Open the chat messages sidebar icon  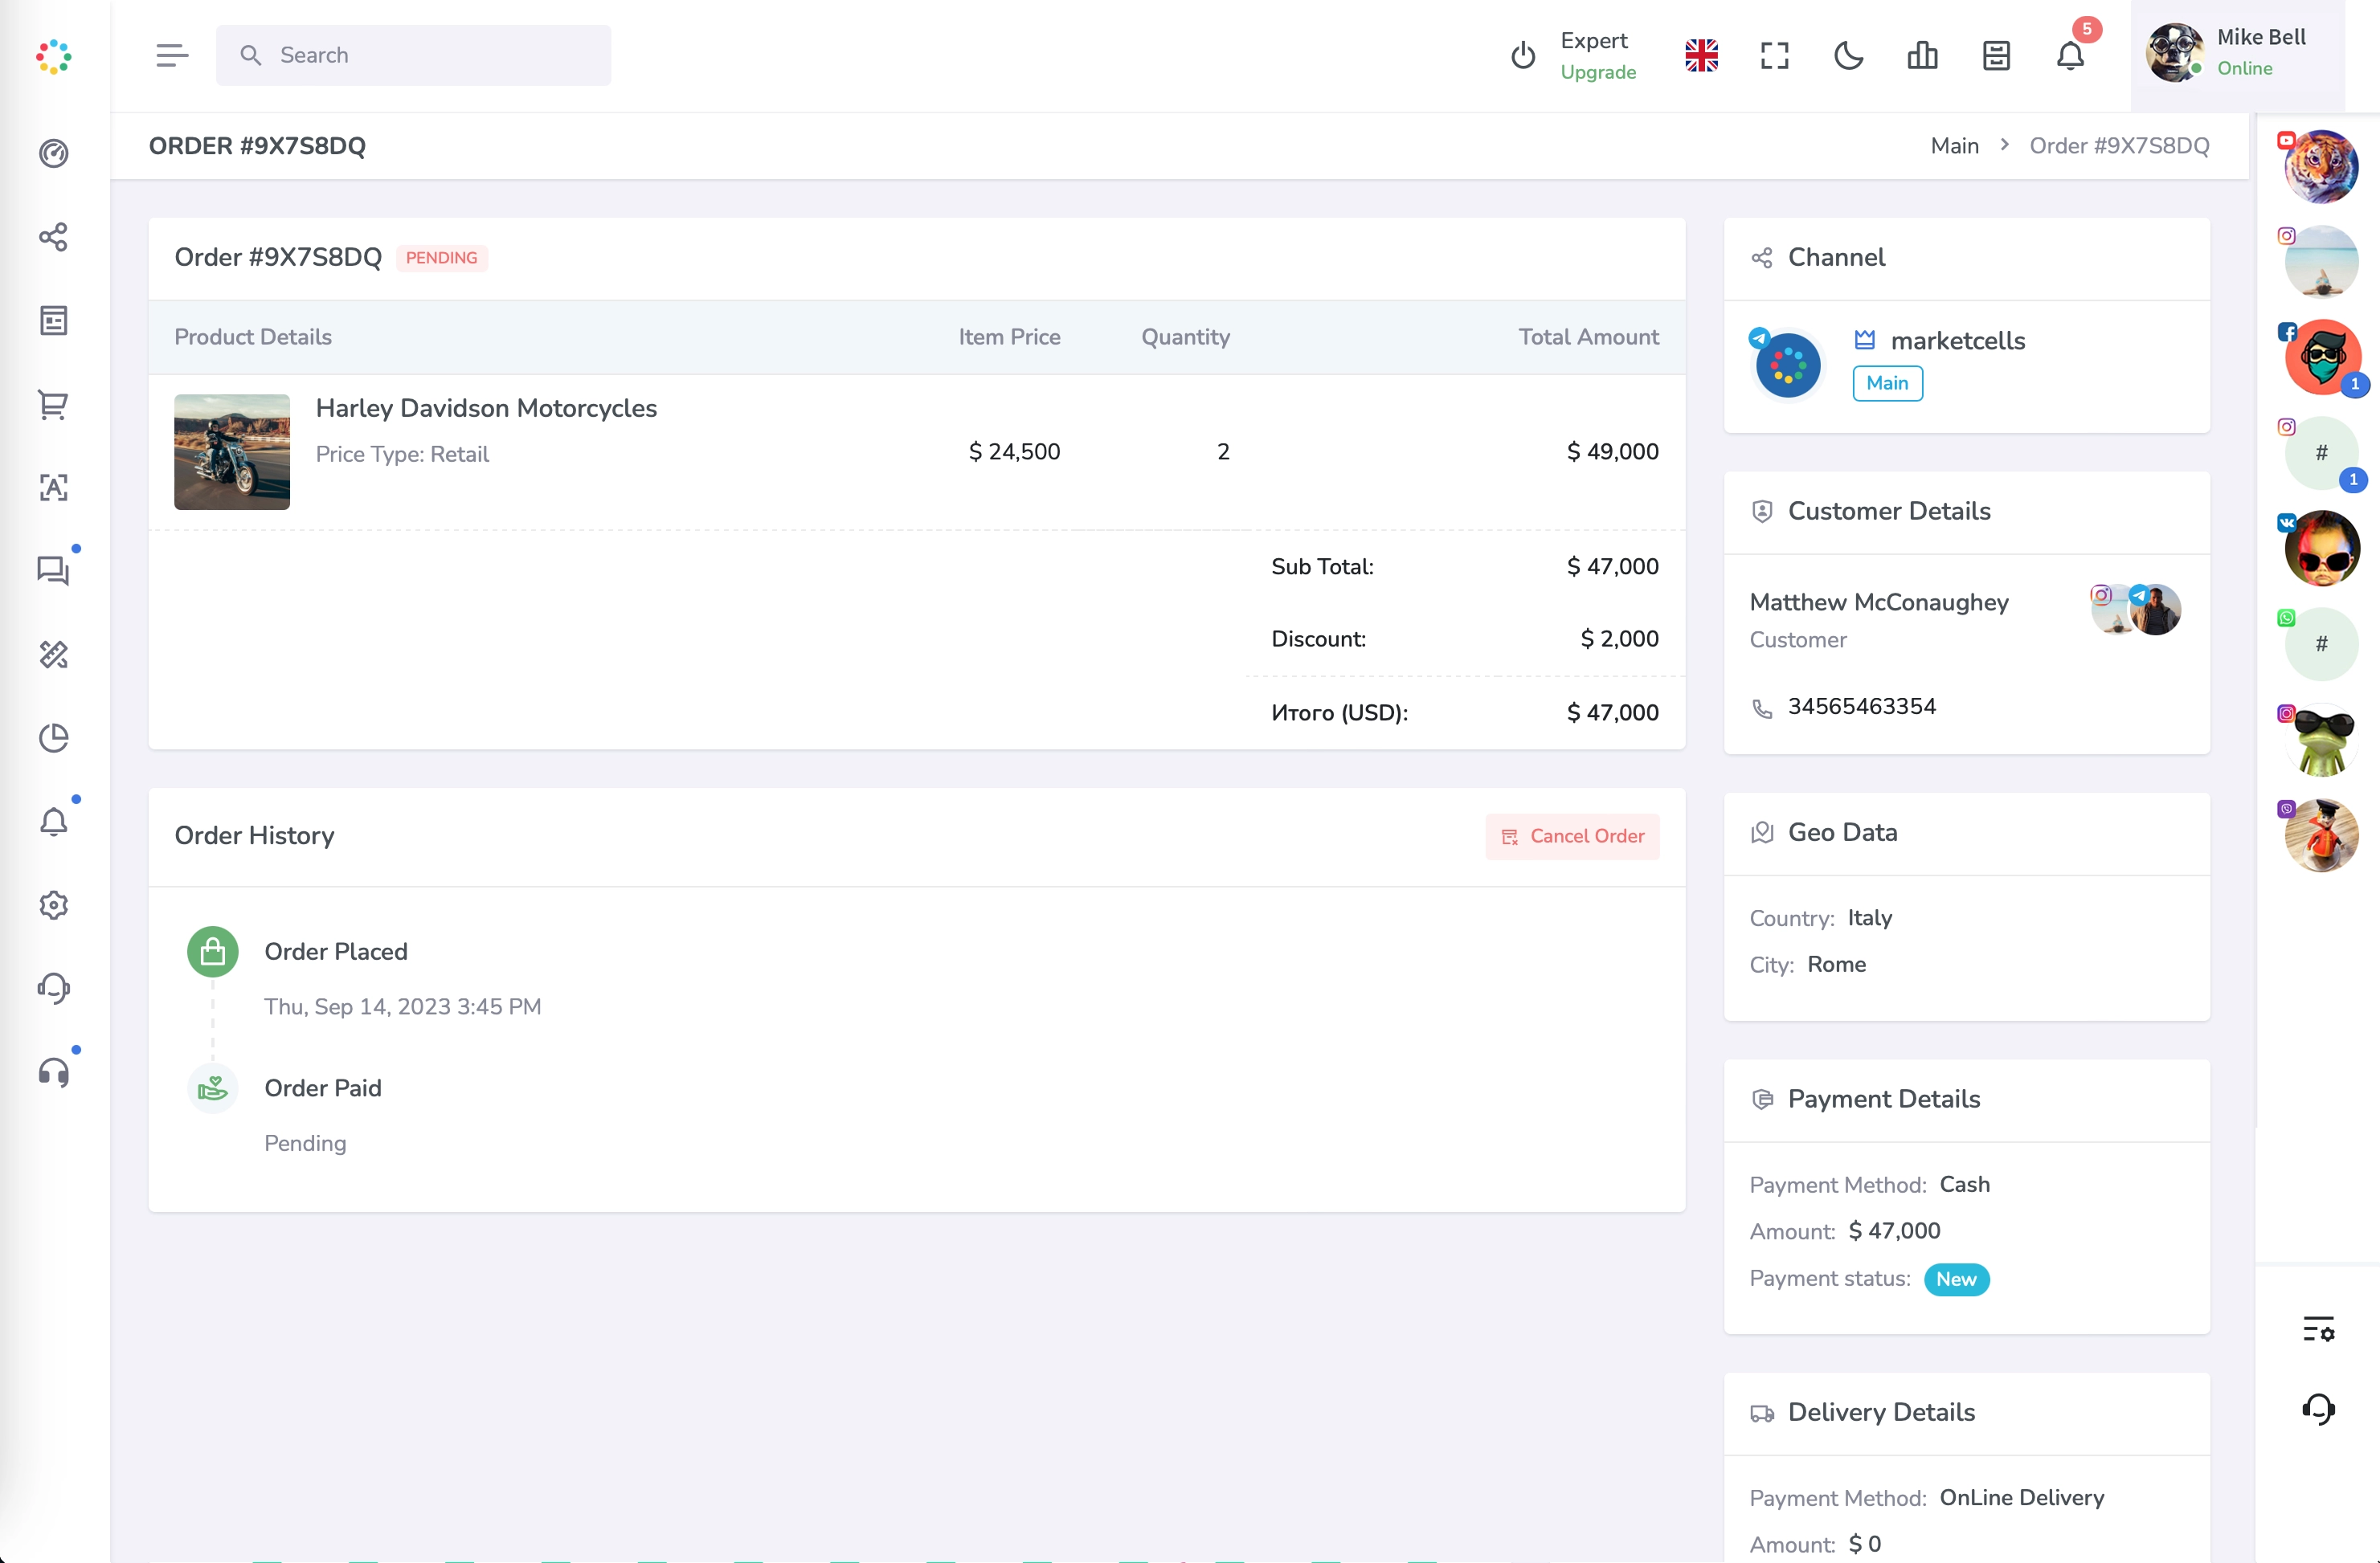click(x=54, y=570)
